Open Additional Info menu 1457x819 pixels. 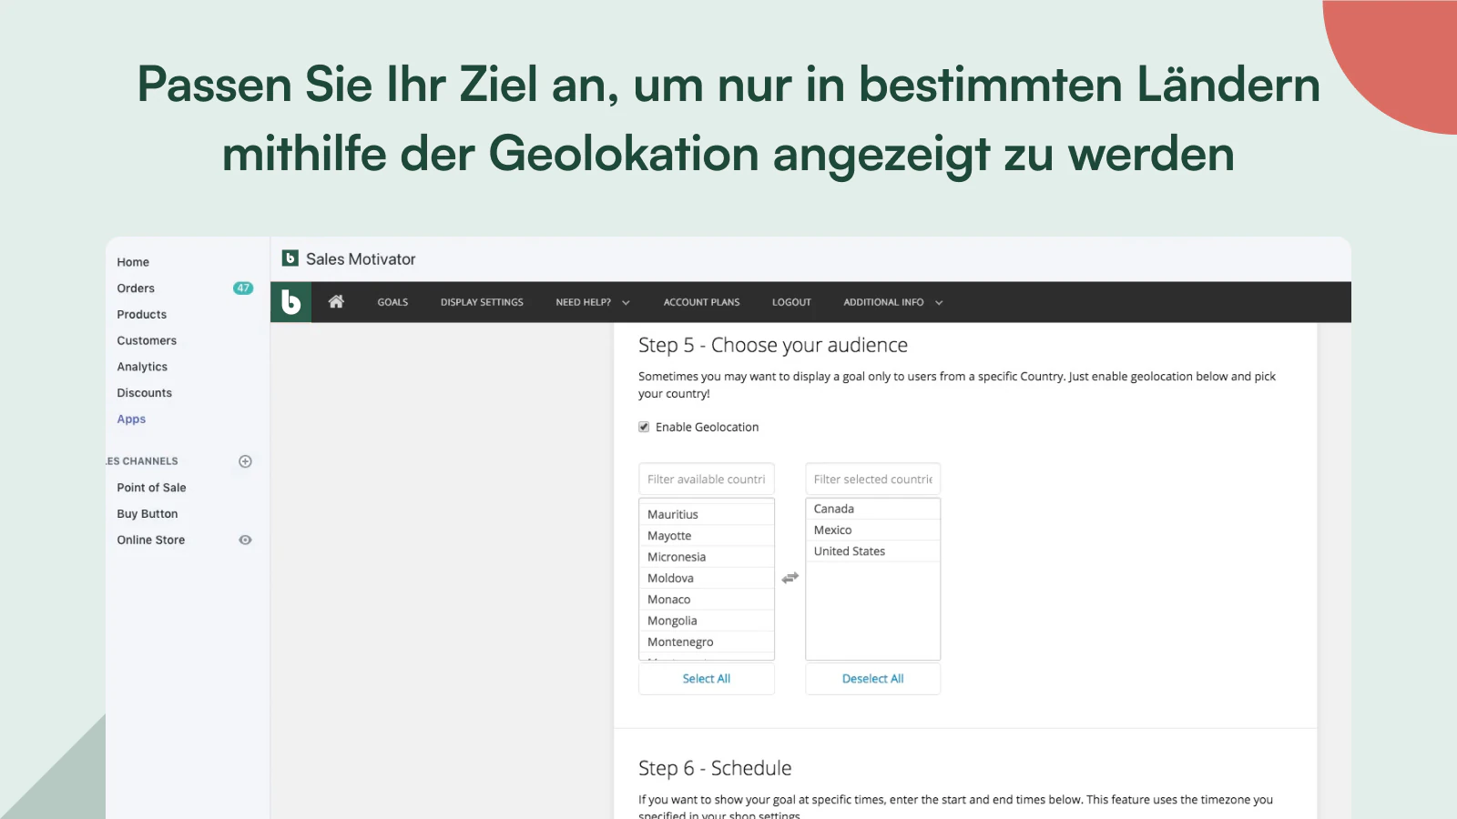[x=883, y=302]
